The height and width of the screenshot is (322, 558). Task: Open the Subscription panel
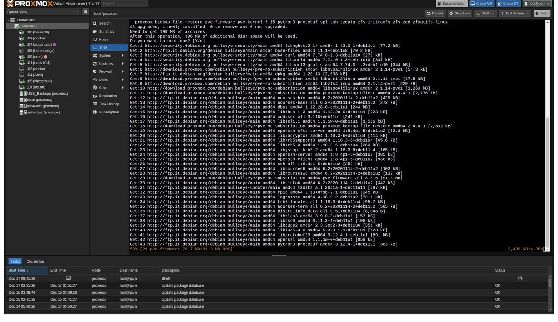coord(109,112)
